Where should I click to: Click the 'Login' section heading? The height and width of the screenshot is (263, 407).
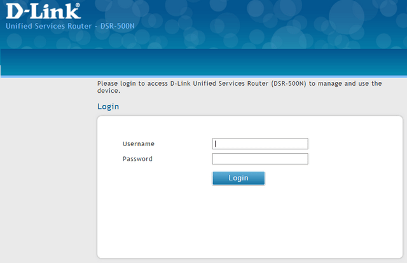[x=108, y=107]
